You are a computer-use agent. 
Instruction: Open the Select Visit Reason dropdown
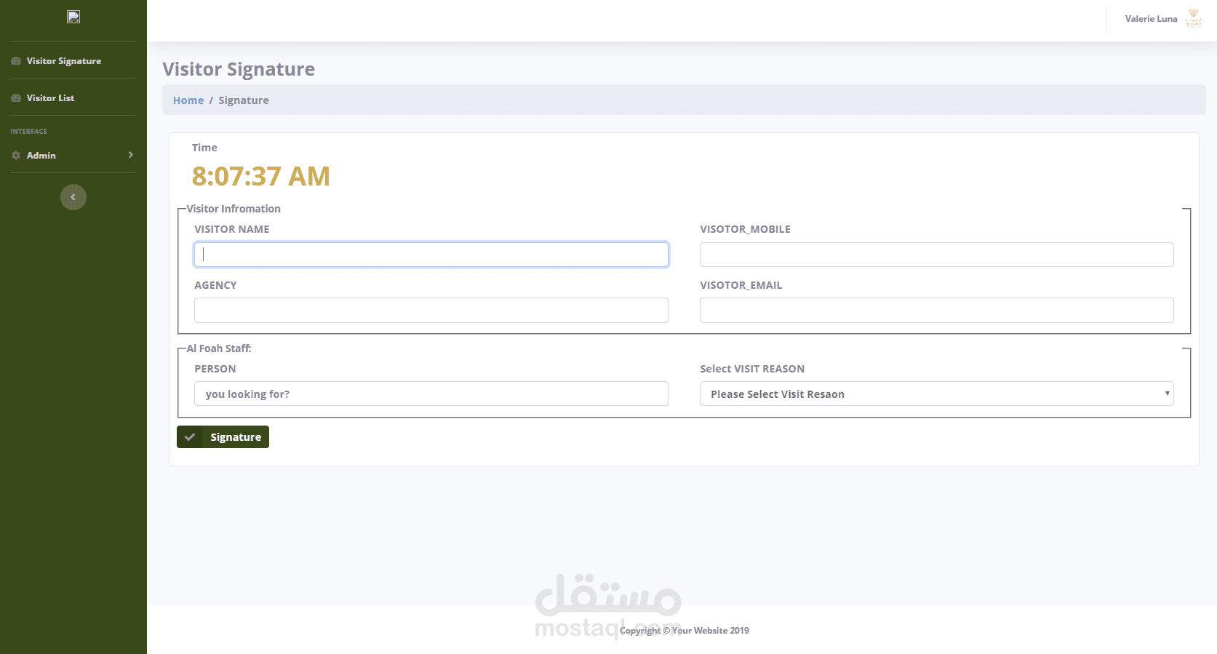pos(937,394)
